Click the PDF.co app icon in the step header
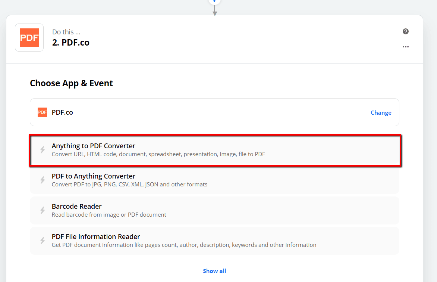Viewport: 437px width, 282px height. pos(29,37)
